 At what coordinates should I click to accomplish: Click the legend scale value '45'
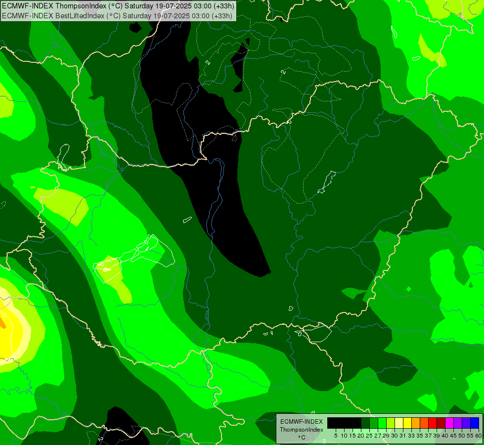453,436
